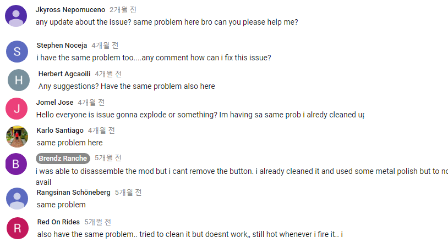Open Brendz Ranche's purple B avatar

[x=16, y=164]
